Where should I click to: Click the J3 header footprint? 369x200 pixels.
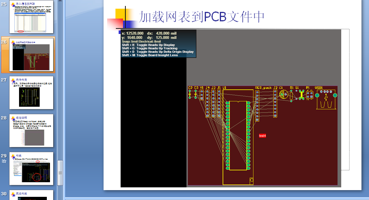tap(213, 104)
